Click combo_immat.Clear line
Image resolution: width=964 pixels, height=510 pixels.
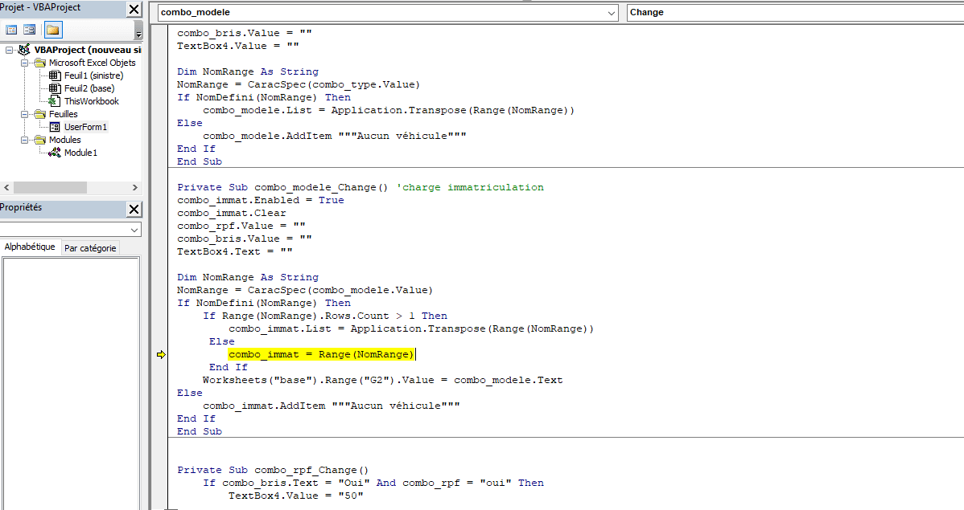pyautogui.click(x=232, y=213)
